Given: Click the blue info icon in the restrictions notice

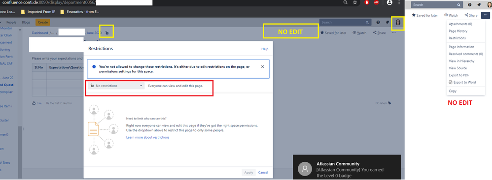Looking at the screenshot, I should pyautogui.click(x=94, y=67).
